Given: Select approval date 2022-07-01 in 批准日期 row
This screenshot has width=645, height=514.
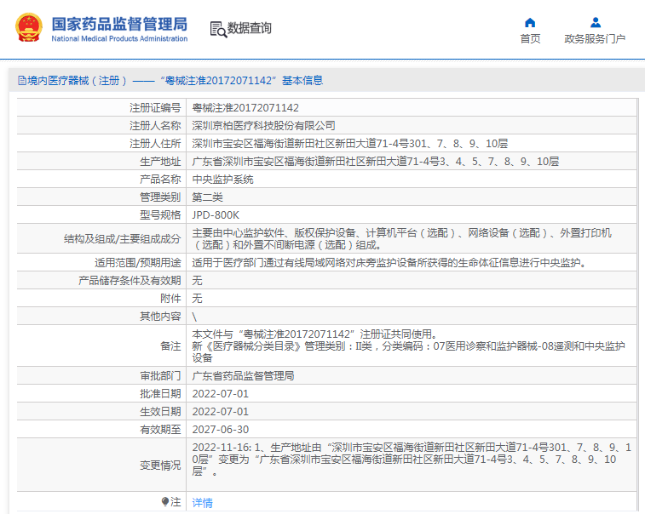Looking at the screenshot, I should pyautogui.click(x=221, y=394).
